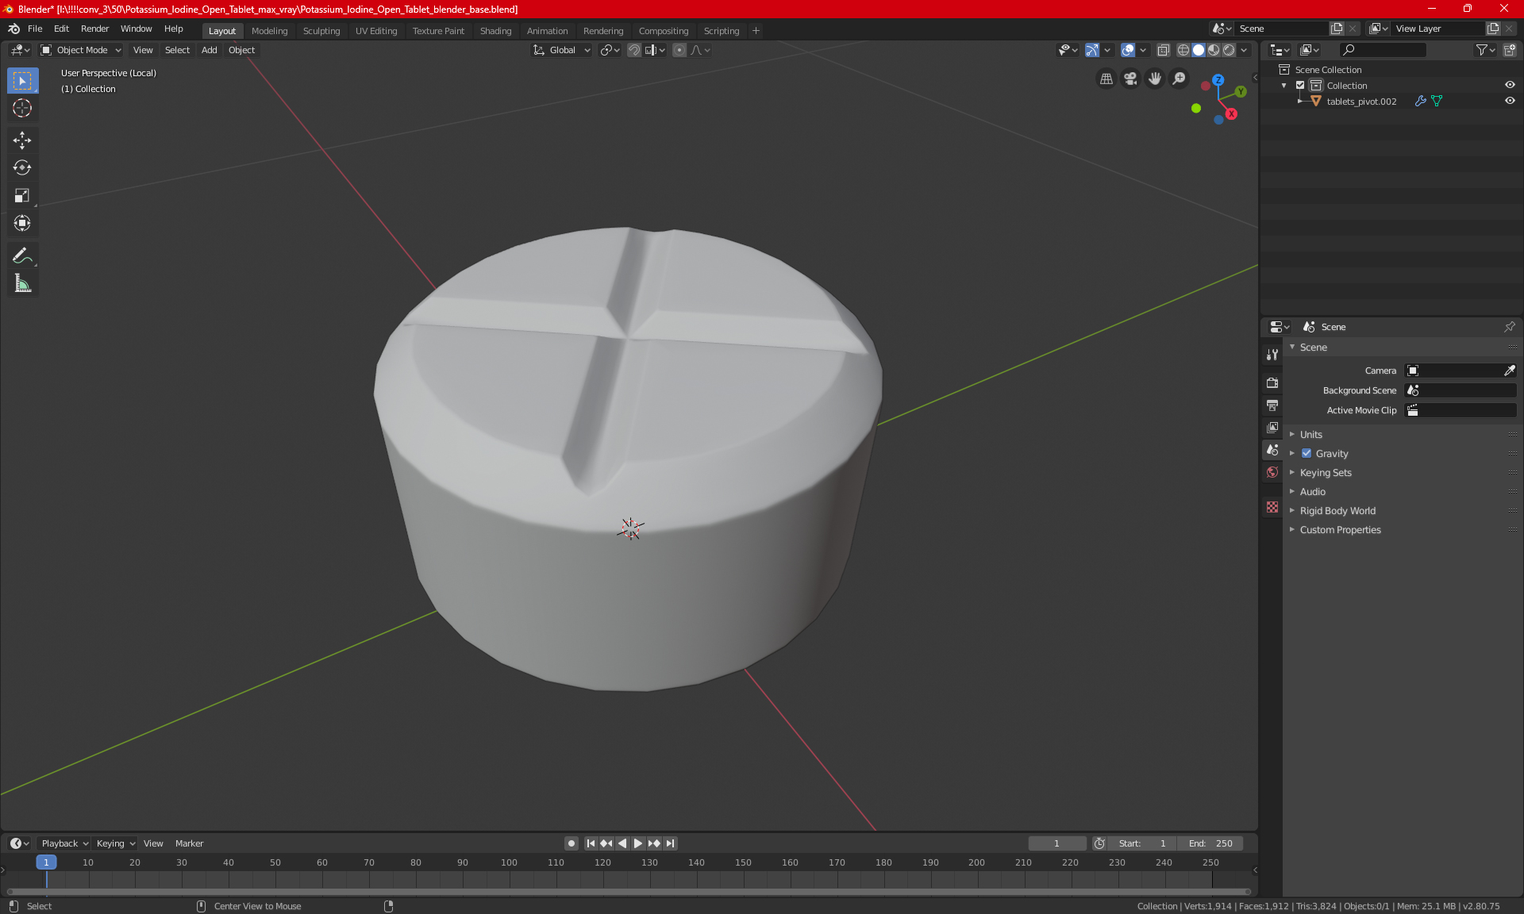
Task: Click the Add menu in viewport header
Action: click(209, 50)
